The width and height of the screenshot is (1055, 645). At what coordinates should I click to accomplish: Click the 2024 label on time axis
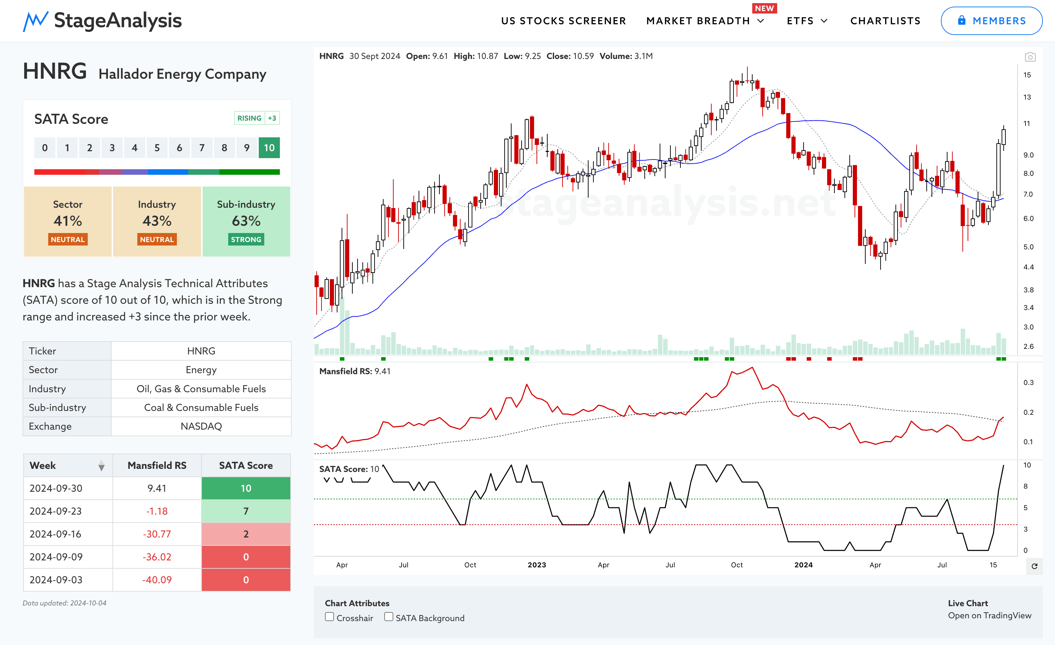[803, 565]
